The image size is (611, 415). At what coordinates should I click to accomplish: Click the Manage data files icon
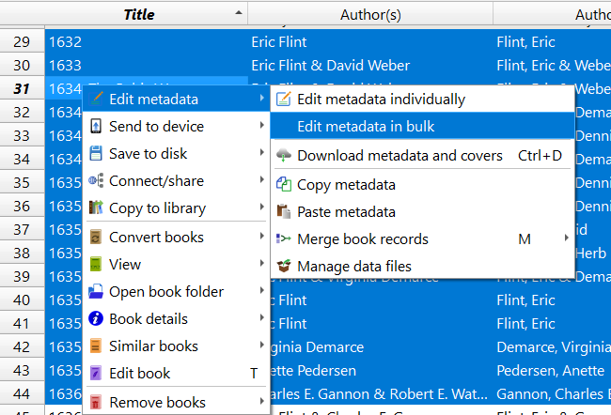tap(283, 266)
